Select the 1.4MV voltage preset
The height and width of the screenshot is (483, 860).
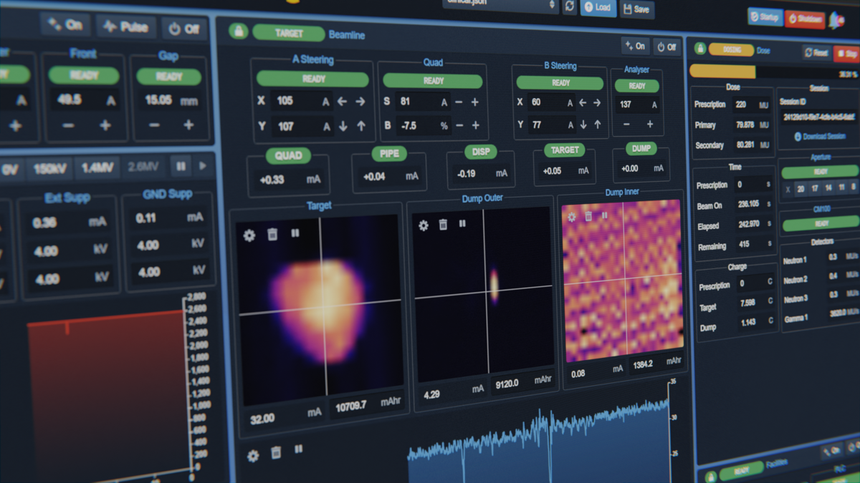coord(97,168)
